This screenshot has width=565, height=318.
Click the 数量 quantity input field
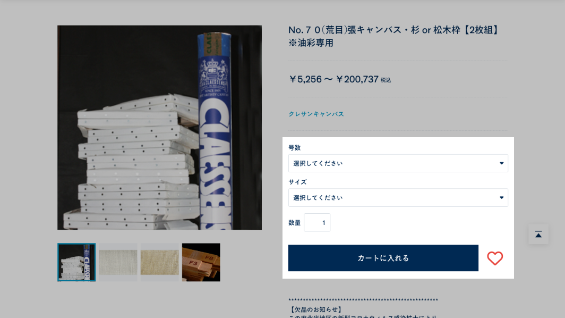[317, 222]
